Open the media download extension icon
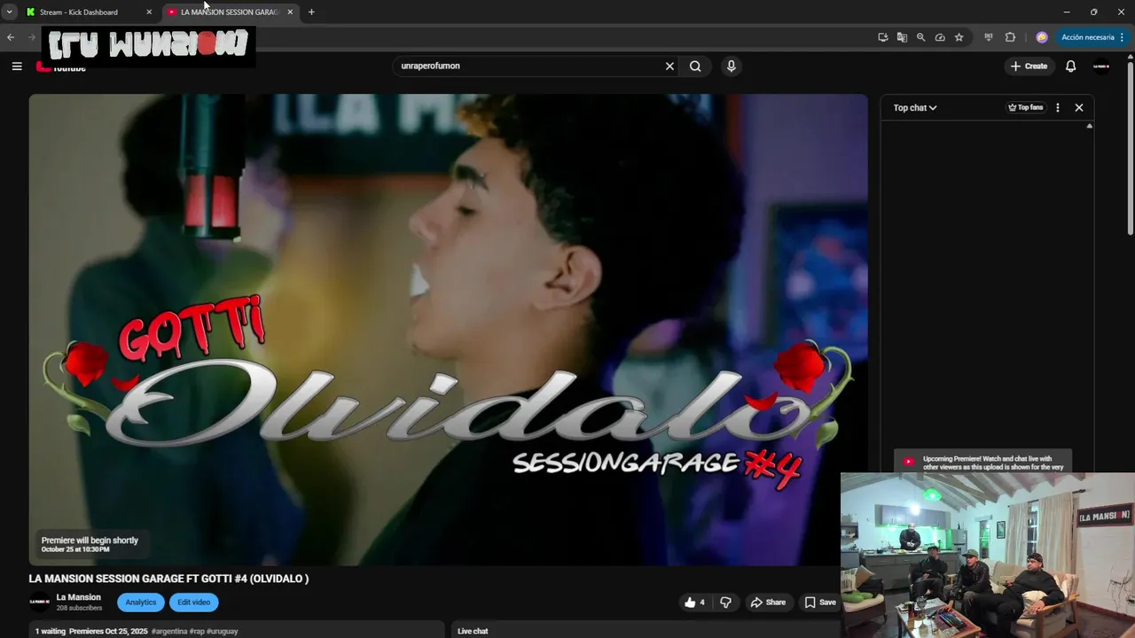The height and width of the screenshot is (638, 1135). click(x=988, y=37)
